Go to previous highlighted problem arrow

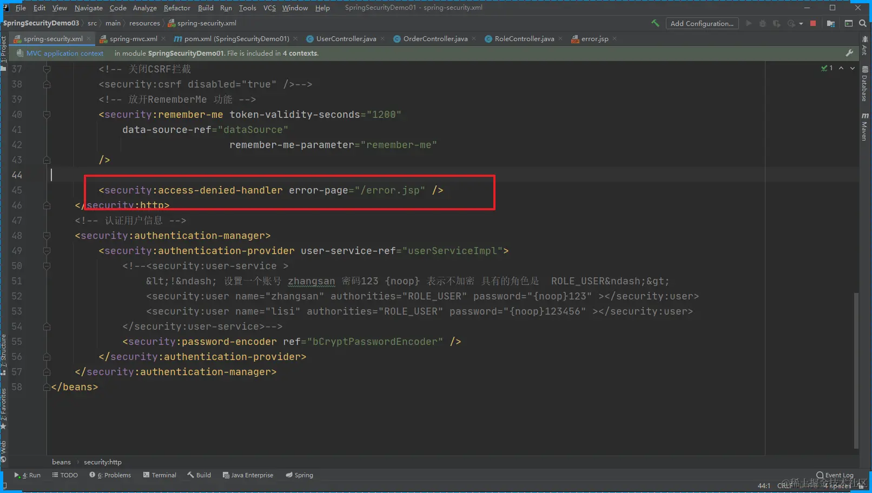point(841,68)
